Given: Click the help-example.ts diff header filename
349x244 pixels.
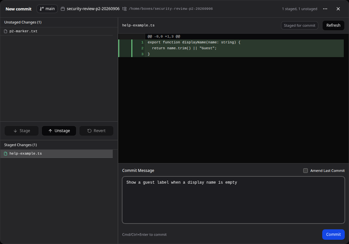Looking at the screenshot, I should (x=138, y=25).
